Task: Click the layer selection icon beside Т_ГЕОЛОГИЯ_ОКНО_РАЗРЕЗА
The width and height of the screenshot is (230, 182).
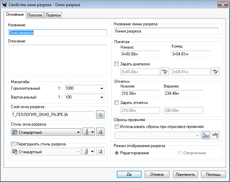Action: [x=100, y=115]
